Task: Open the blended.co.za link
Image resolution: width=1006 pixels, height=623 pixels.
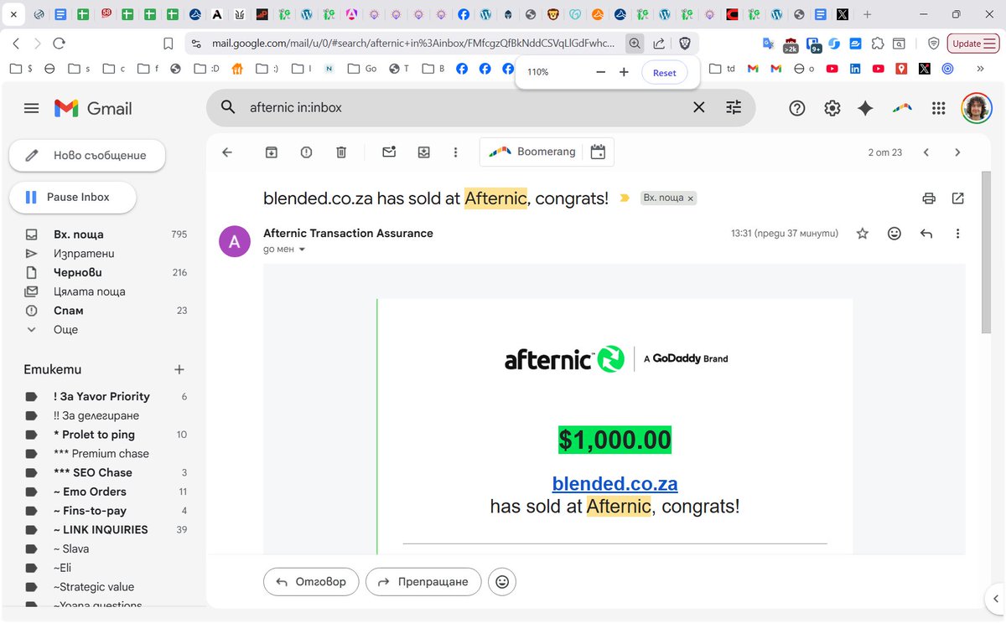Action: click(614, 483)
